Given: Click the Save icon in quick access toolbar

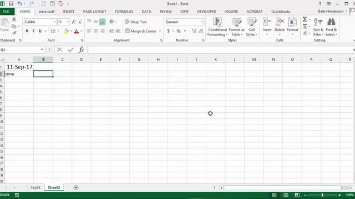Looking at the screenshot, I should (x=11, y=4).
